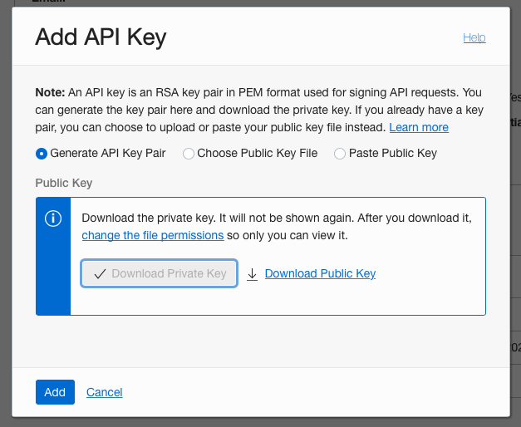Select the Choose Public Key File radio button
Viewport: 521px width, 427px height.
[189, 154]
